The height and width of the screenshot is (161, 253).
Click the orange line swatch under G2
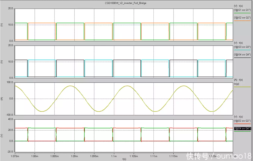tap(242, 21)
